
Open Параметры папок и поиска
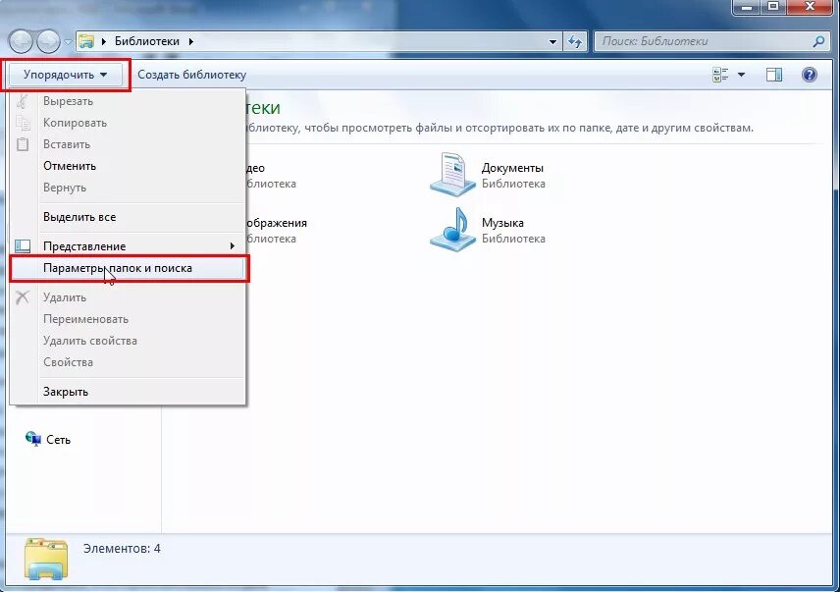tap(128, 268)
